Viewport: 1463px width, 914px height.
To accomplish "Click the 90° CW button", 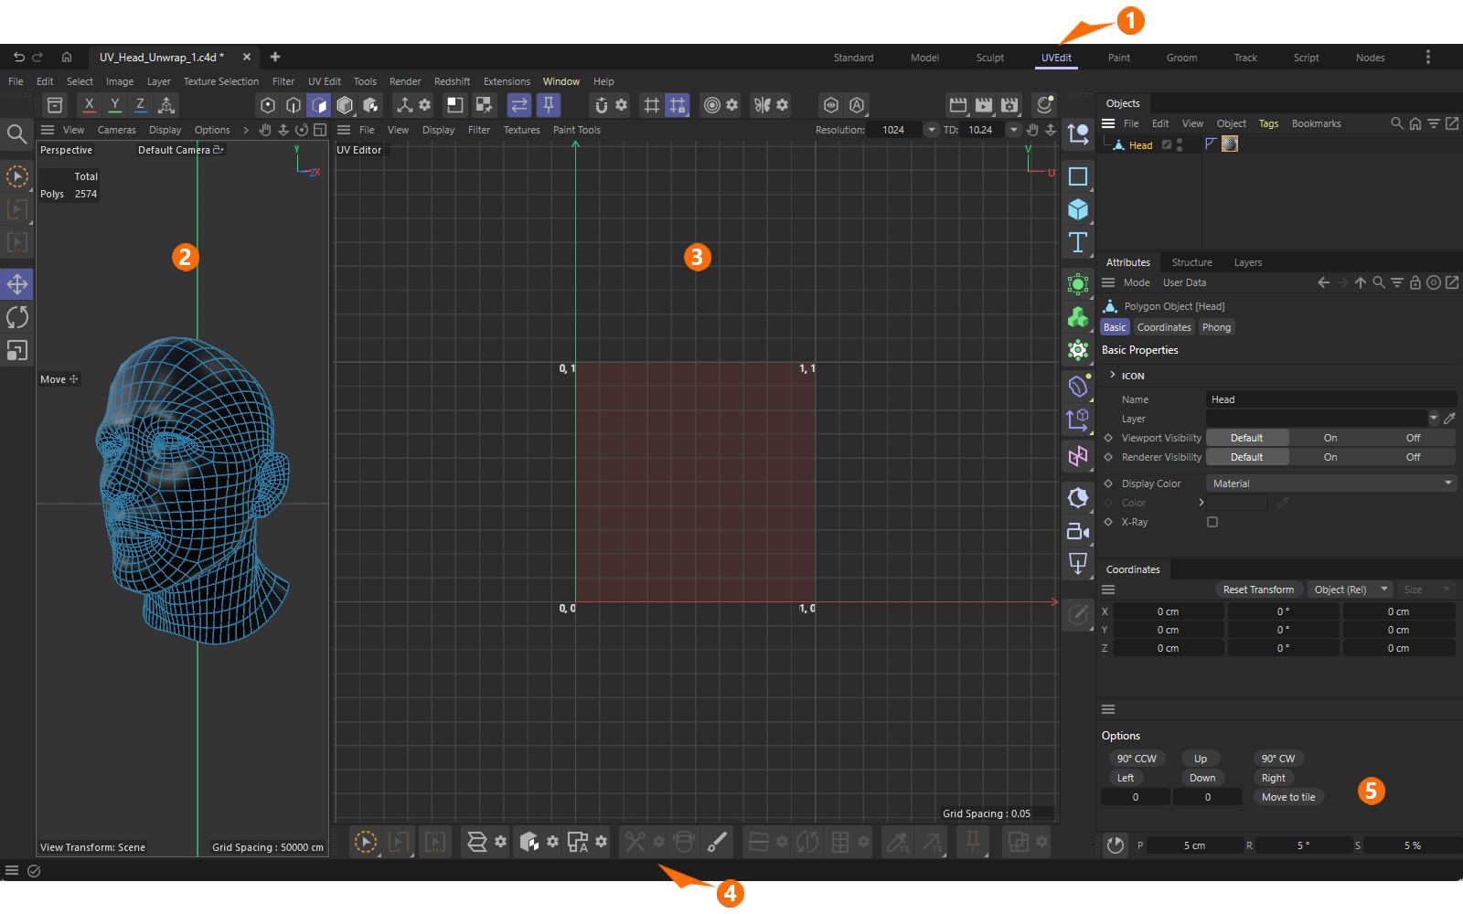I will coord(1278,759).
